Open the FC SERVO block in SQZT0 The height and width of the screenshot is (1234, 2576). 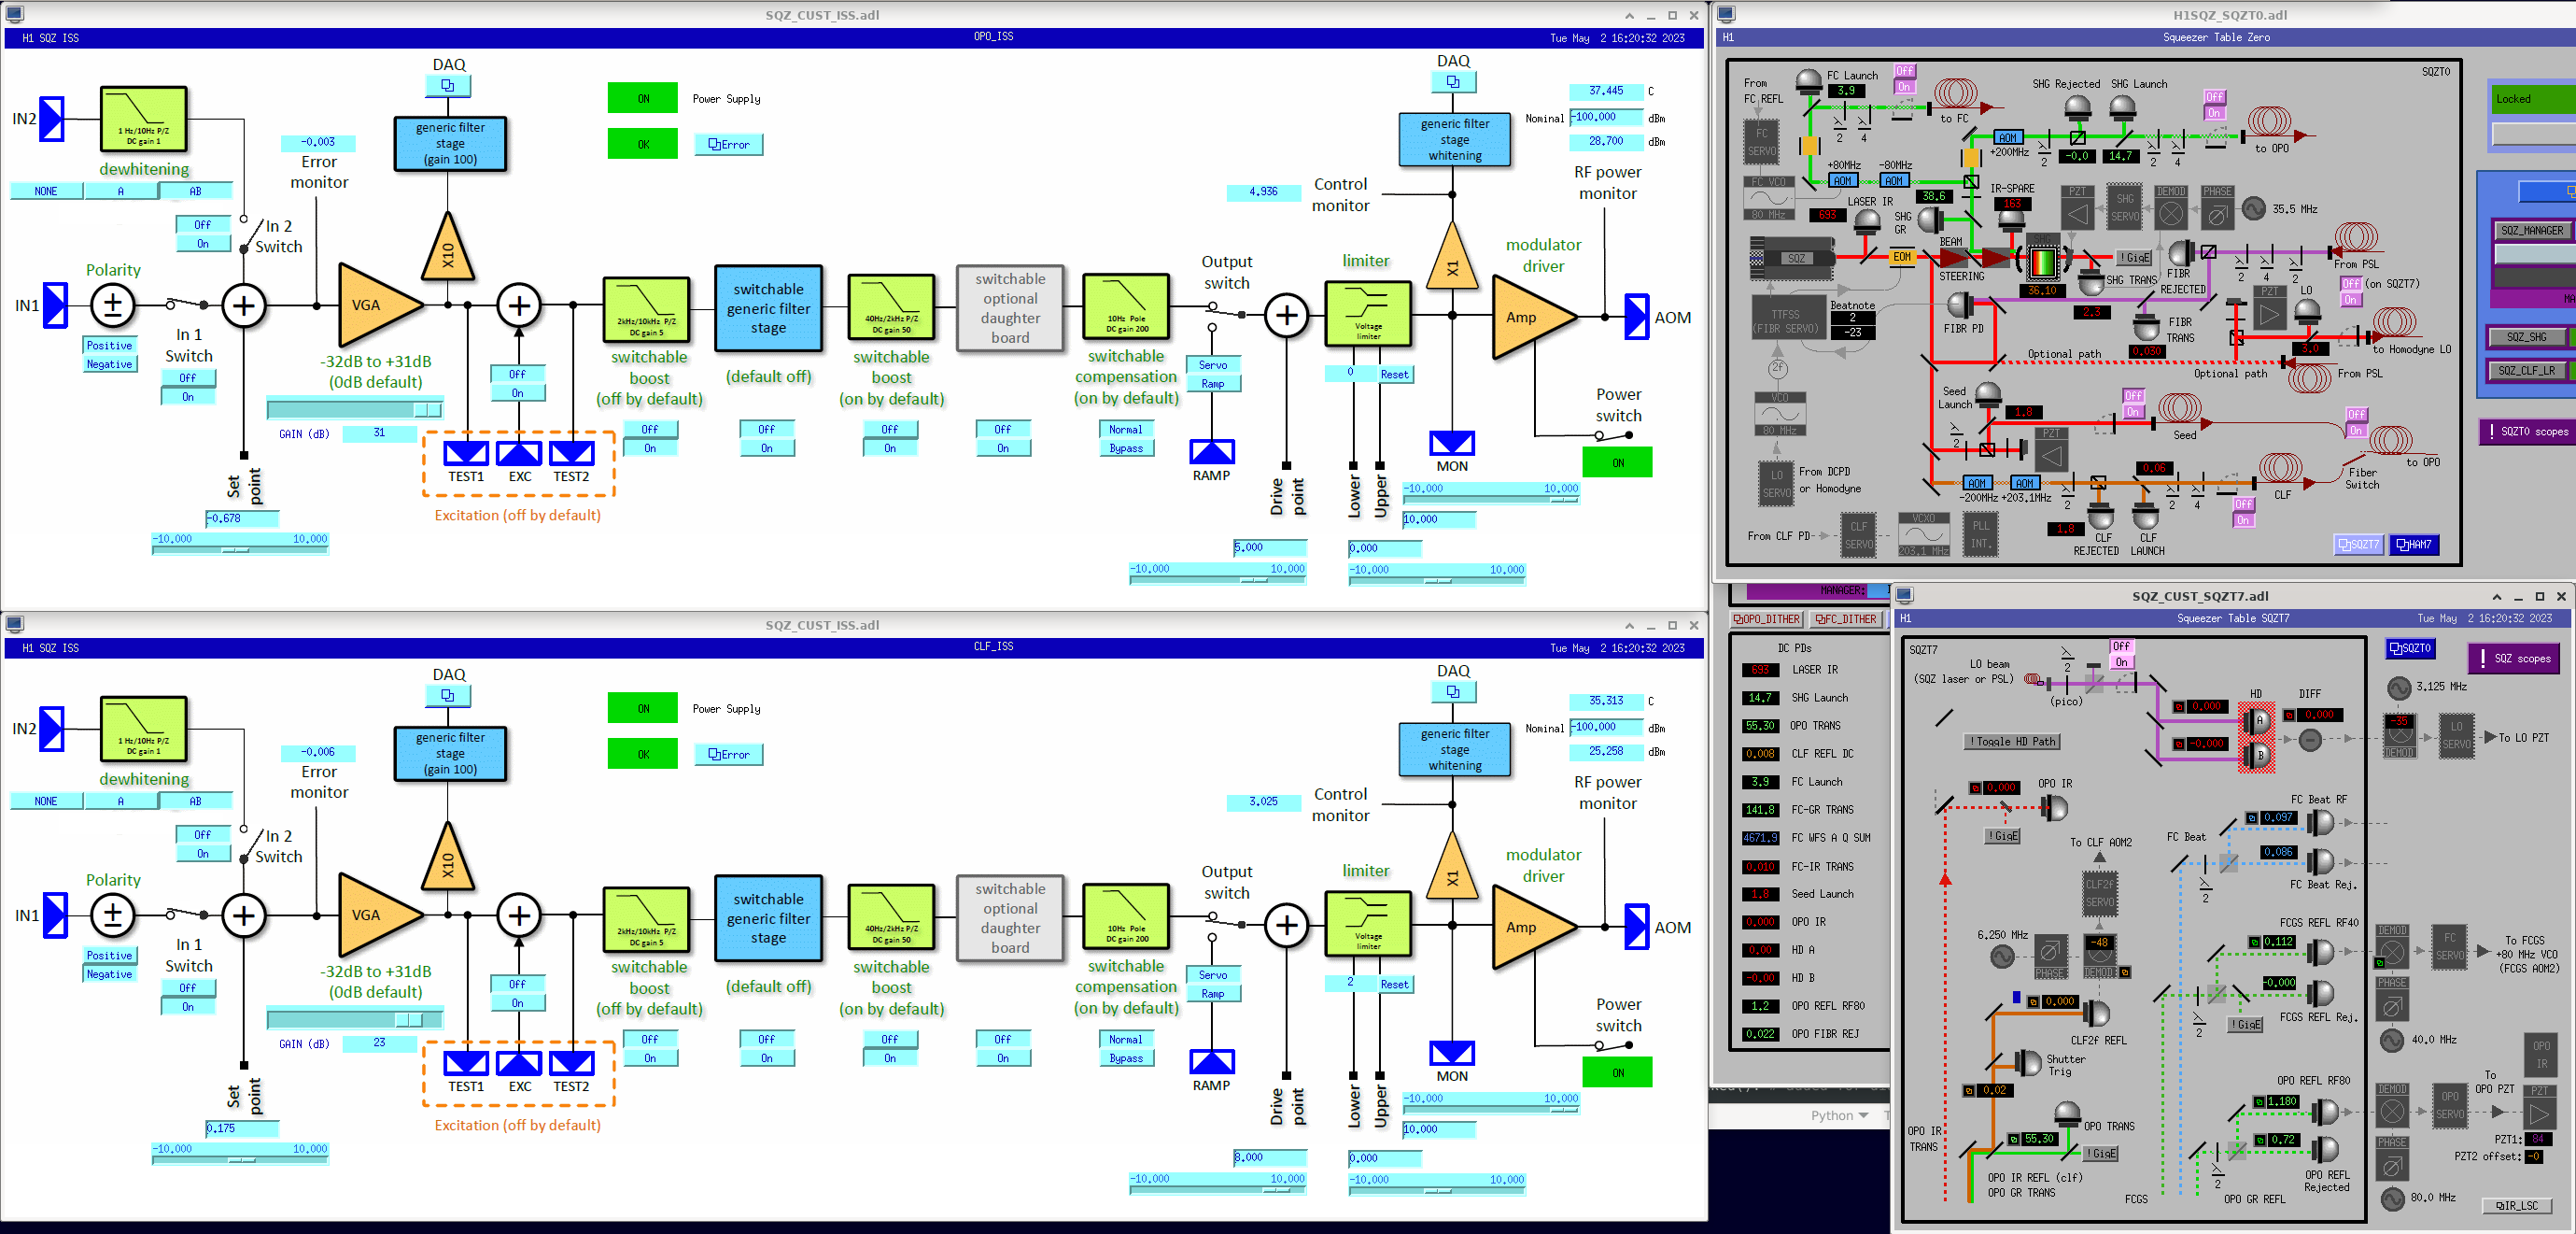pos(1761,142)
